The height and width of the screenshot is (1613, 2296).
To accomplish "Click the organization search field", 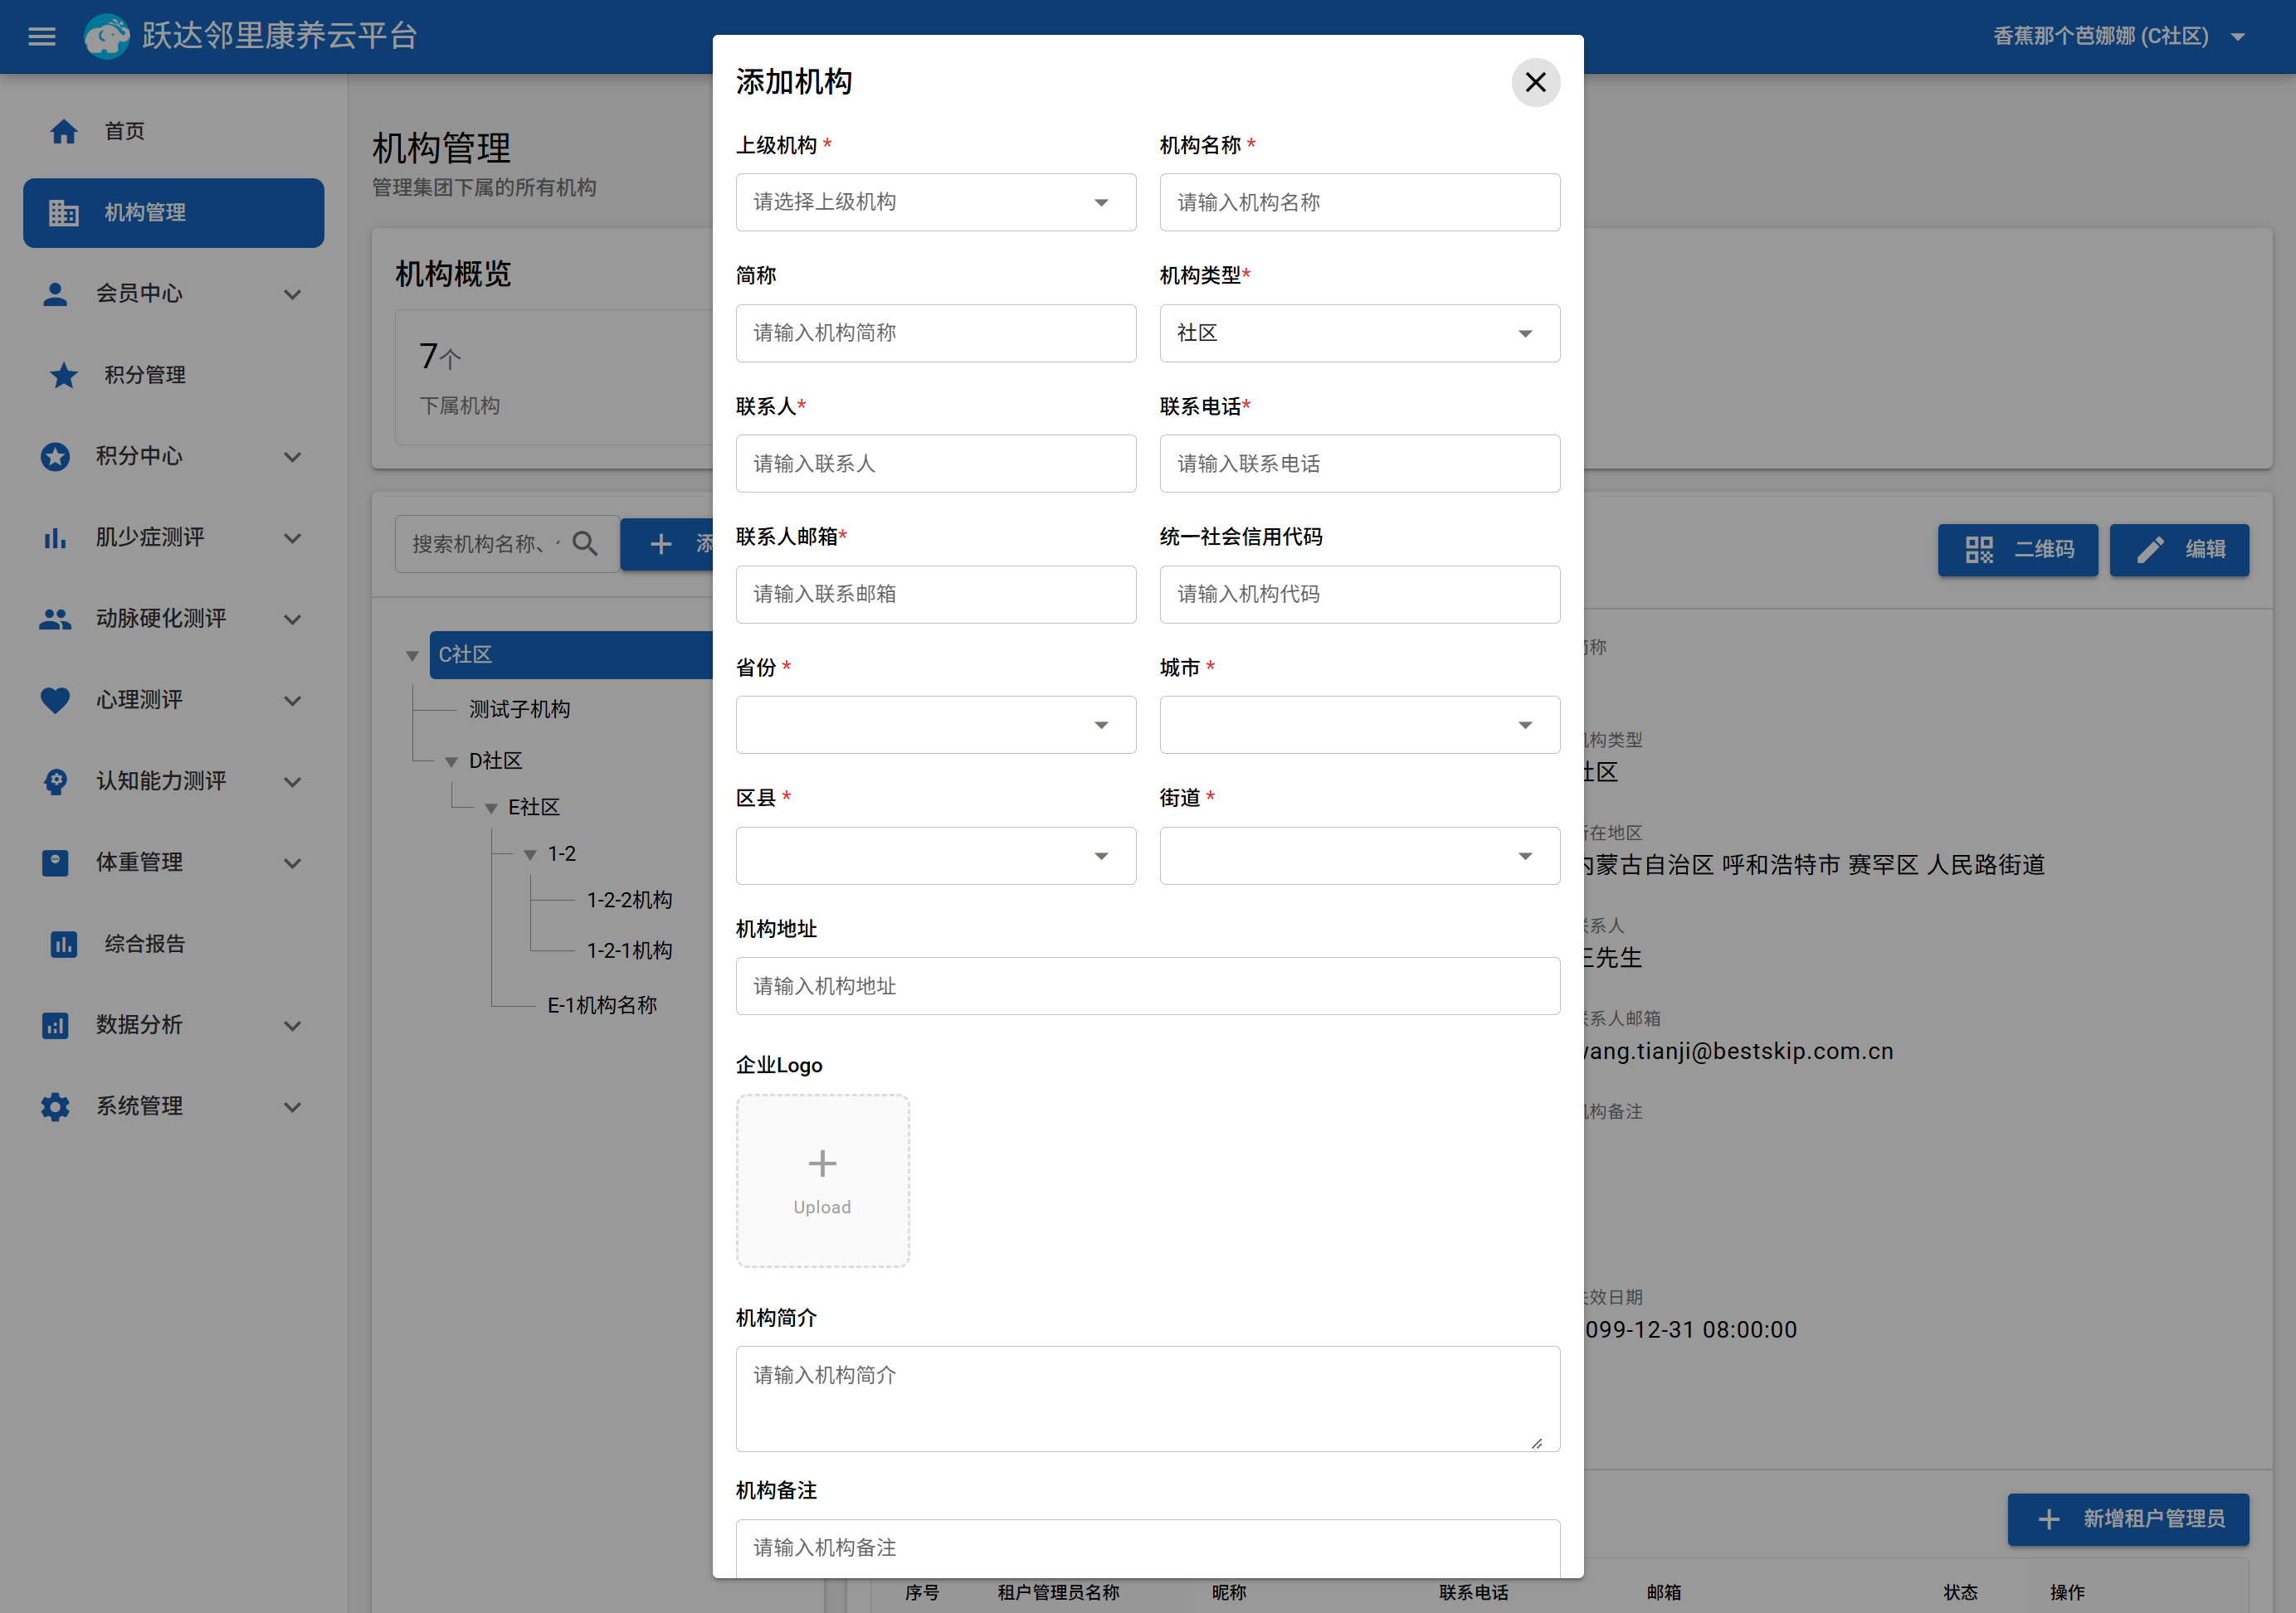I will pyautogui.click(x=506, y=544).
